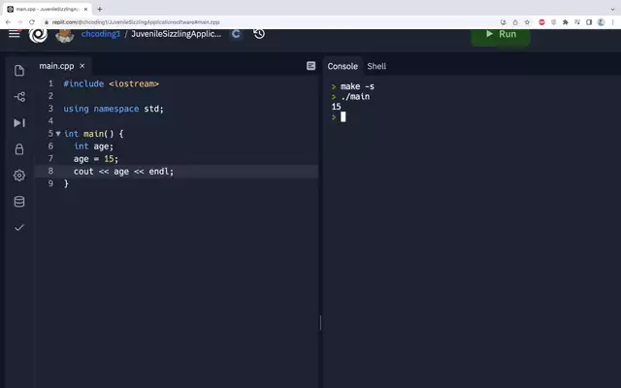
Task: Click the 'make -s' console line
Action: click(357, 86)
